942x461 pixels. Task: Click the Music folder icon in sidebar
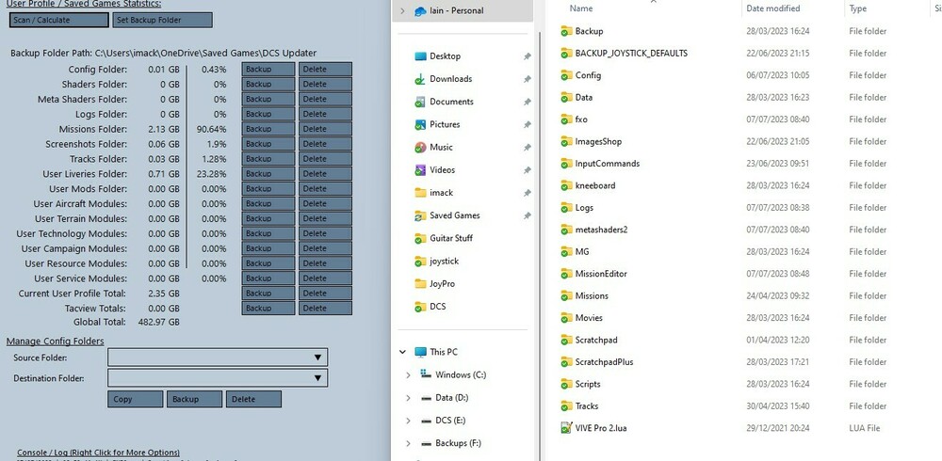click(420, 147)
